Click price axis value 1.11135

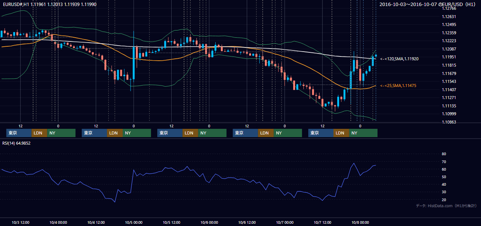(449, 106)
